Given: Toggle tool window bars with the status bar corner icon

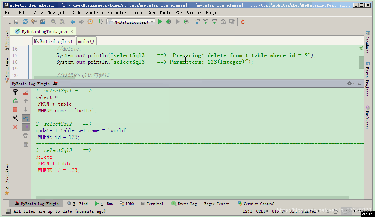Looking at the screenshot, I should pos(8,211).
